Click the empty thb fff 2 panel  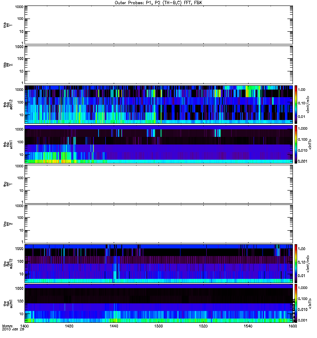159,65
